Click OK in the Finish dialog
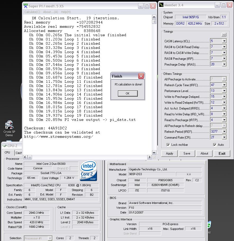This screenshot has width=234, height=241. 128,93
